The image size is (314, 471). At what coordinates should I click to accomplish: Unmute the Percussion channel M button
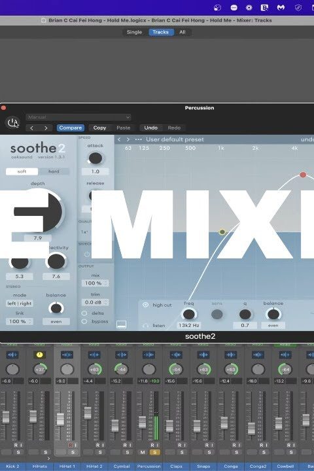(x=143, y=452)
